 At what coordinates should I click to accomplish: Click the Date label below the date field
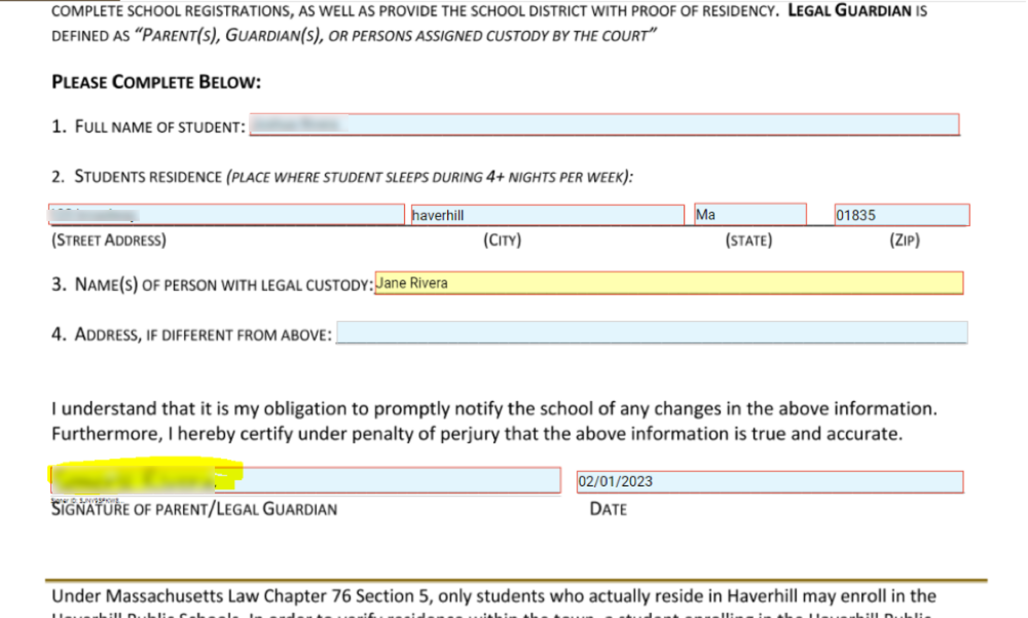[608, 509]
